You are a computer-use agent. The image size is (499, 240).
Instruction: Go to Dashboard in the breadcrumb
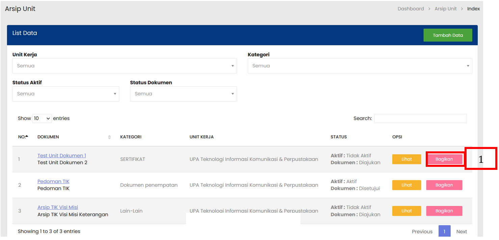coord(411,9)
